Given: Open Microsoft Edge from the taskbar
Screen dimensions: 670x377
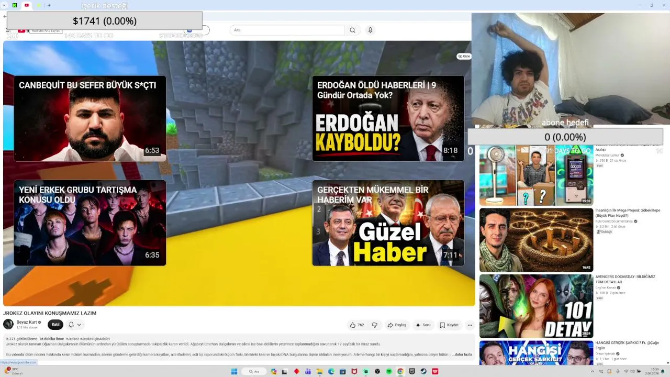Looking at the screenshot, I should point(331,371).
